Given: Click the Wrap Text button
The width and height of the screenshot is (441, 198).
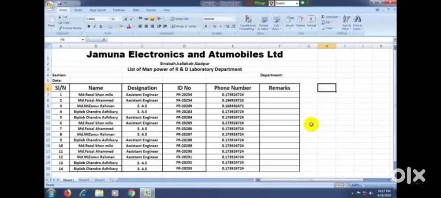Looking at the screenshot, I should click(x=180, y=19).
